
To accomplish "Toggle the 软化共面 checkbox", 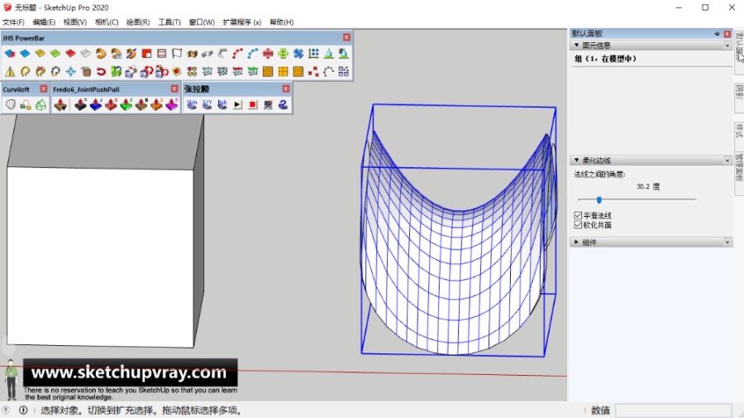I will coord(578,224).
